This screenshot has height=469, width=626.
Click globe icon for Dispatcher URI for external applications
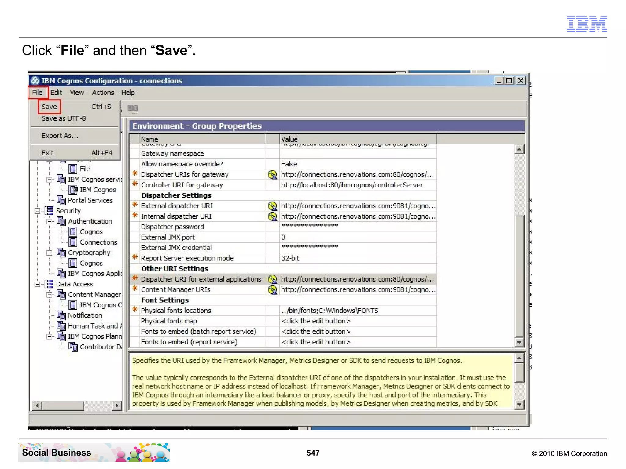272,279
